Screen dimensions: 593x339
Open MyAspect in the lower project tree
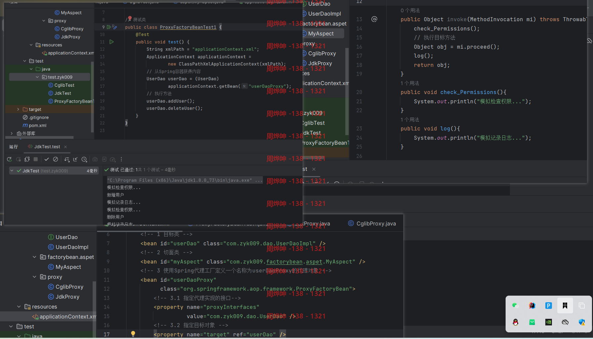65,267
